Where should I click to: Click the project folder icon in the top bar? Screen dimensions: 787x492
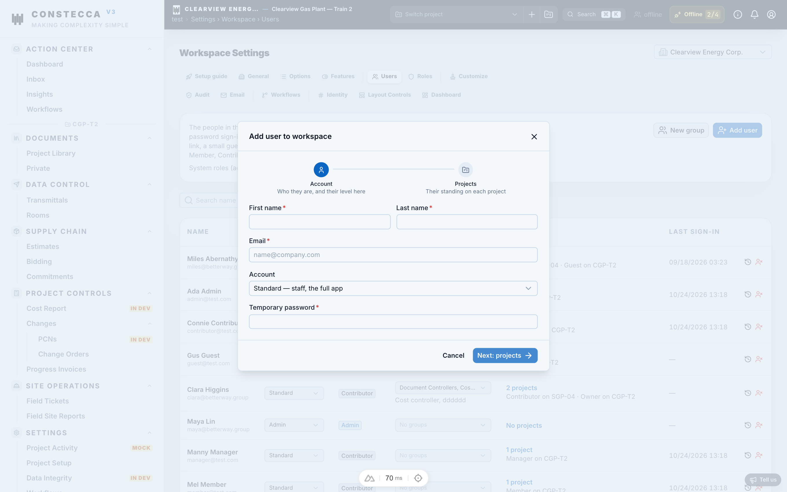tap(549, 14)
